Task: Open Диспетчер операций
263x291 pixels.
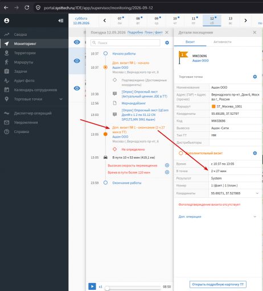Action: [32, 113]
